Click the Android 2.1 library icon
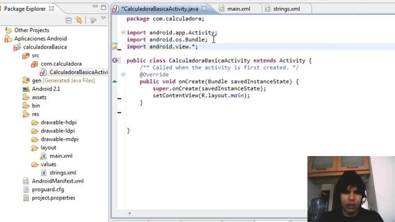395x222 pixels. (26, 89)
